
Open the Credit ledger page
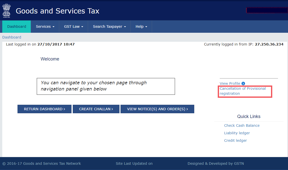235,140
